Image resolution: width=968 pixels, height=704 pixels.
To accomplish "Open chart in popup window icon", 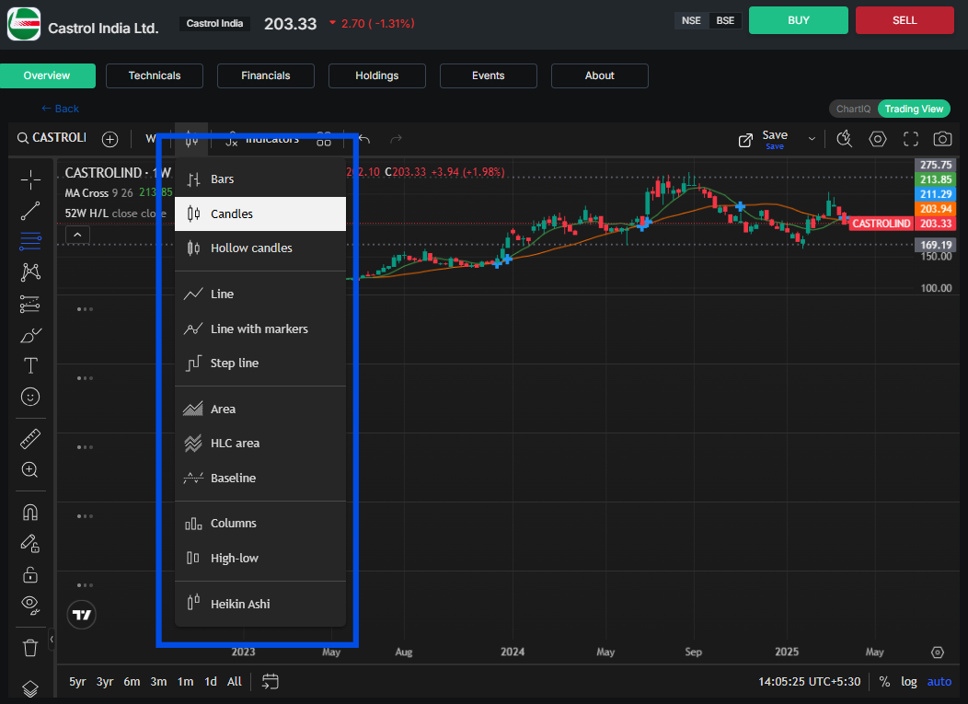I will [745, 140].
